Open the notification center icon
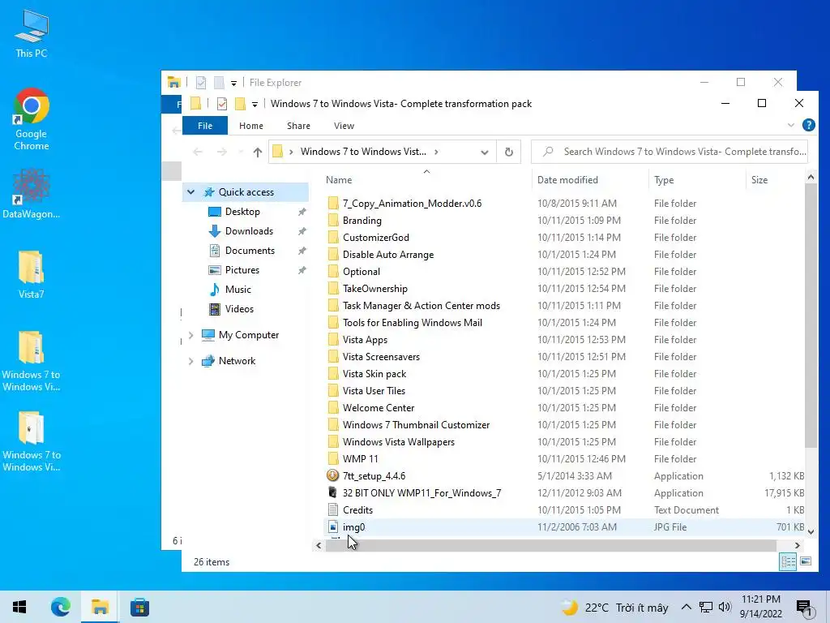Viewport: 830px width, 623px height. click(x=803, y=608)
